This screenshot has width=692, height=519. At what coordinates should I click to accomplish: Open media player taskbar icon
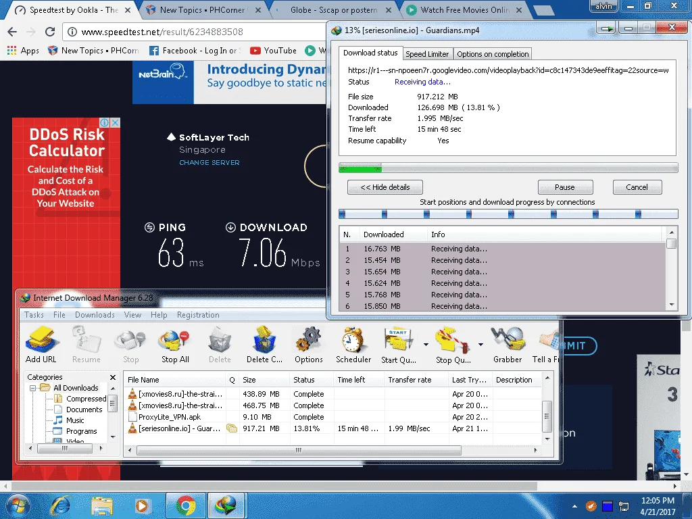tap(142, 505)
